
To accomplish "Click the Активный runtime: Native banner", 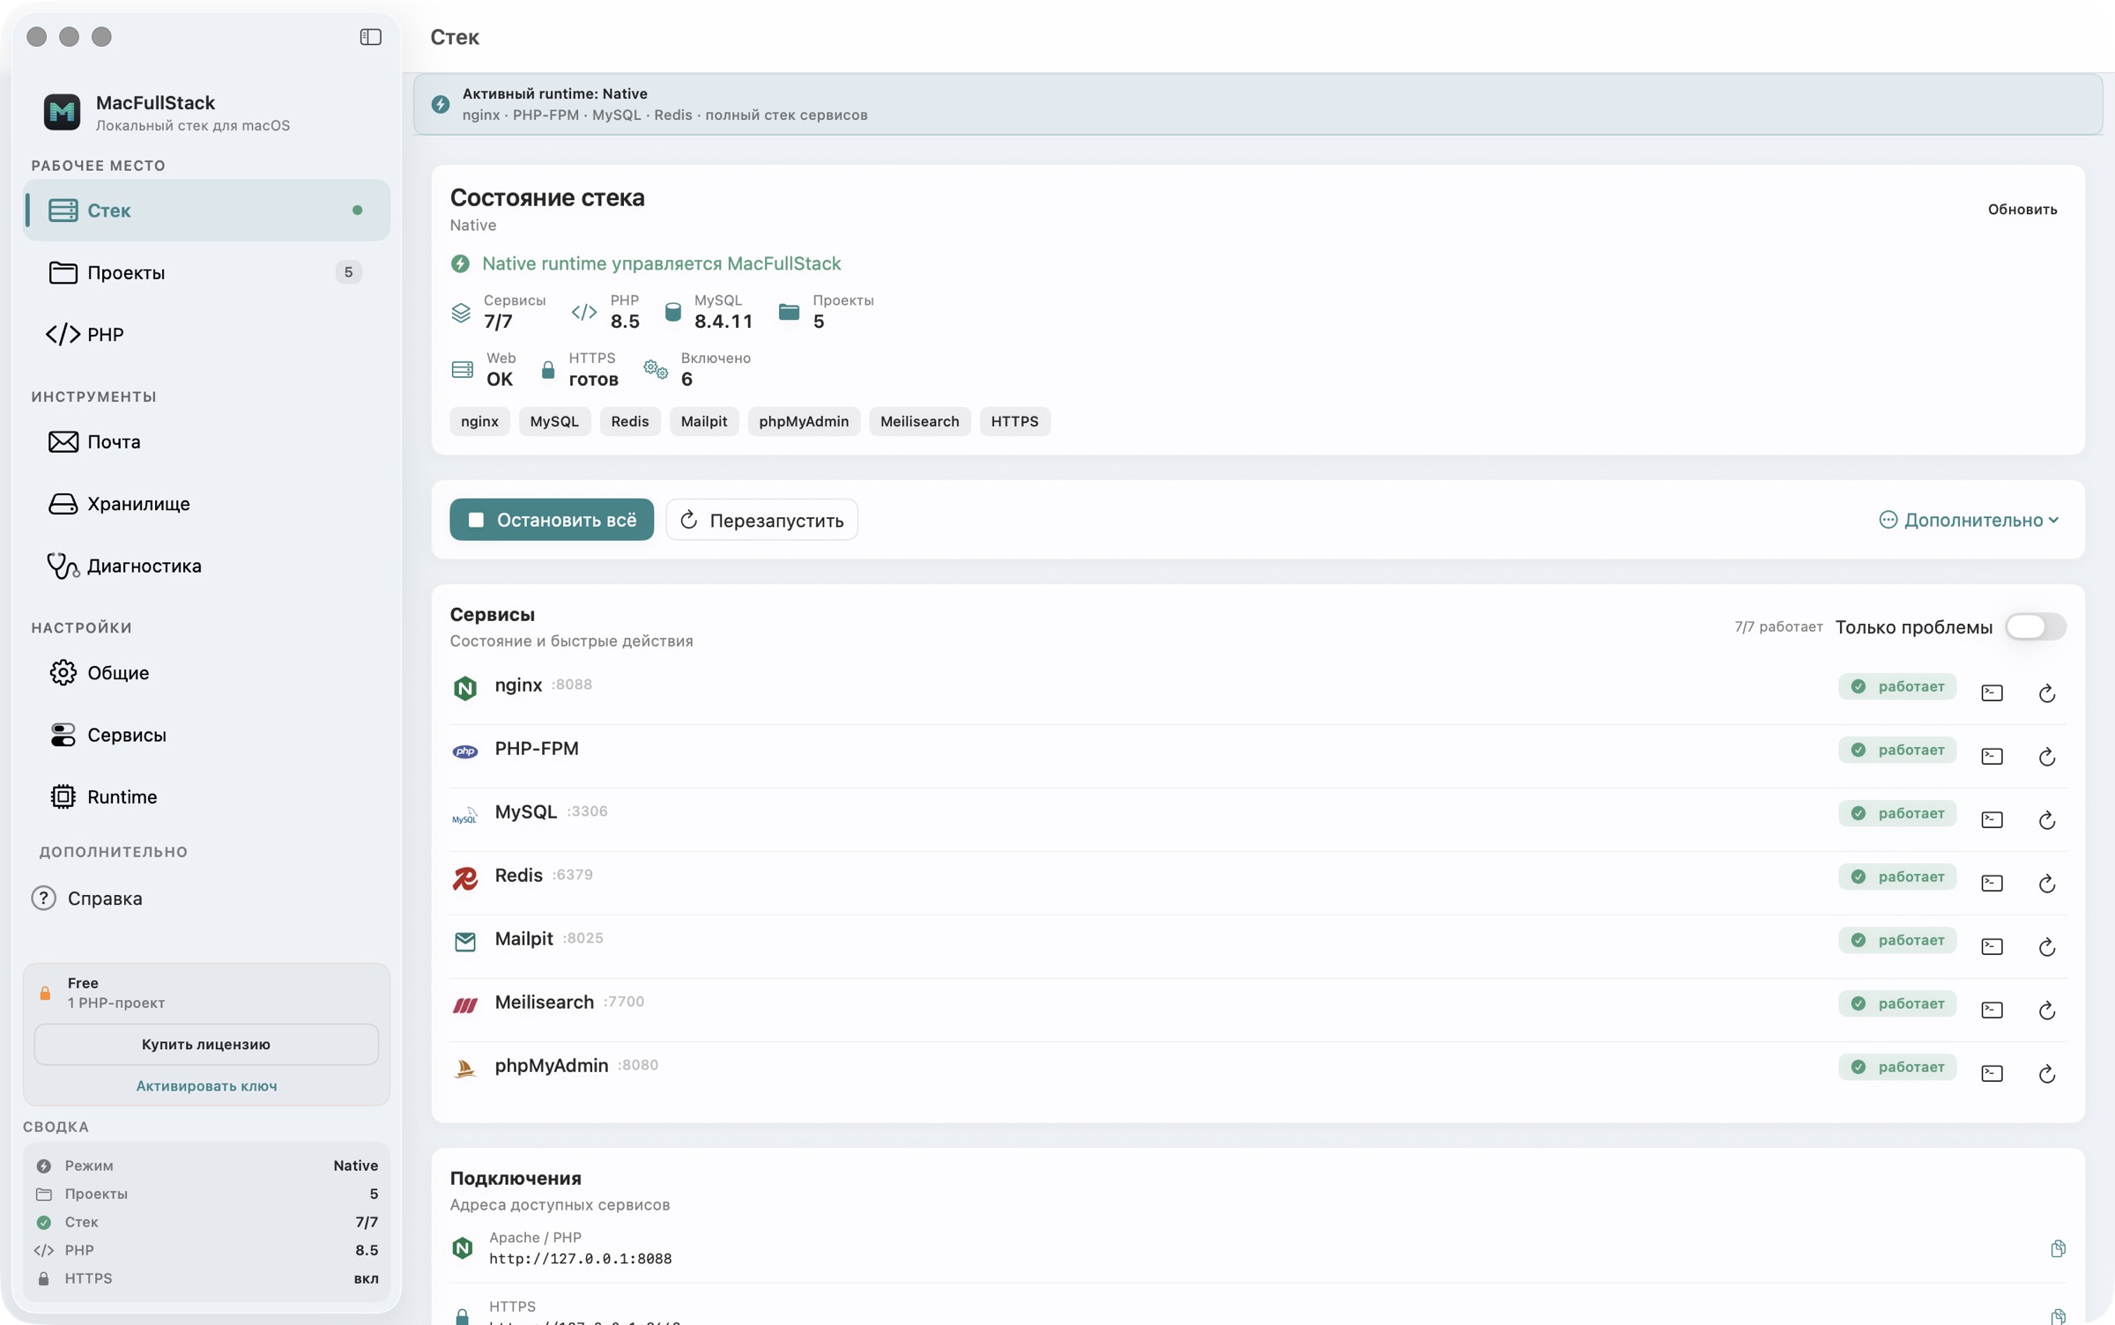I will click(x=1258, y=104).
